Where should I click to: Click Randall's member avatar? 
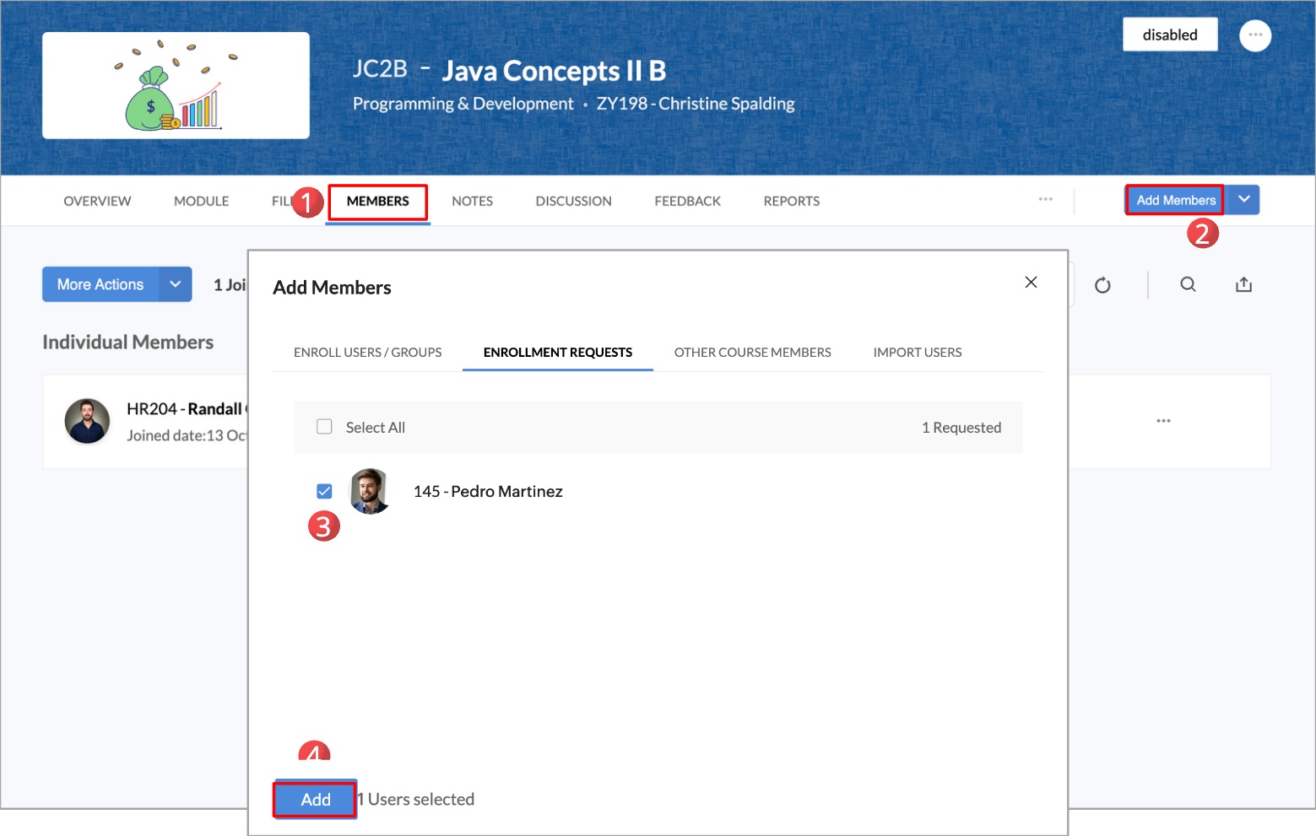[88, 421]
